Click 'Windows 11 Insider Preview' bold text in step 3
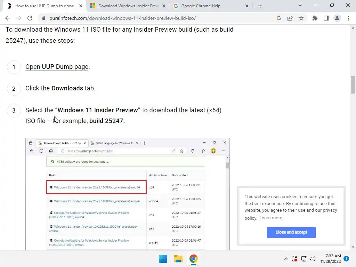Screen dimensions: 356x267 pyautogui.click(x=98, y=110)
